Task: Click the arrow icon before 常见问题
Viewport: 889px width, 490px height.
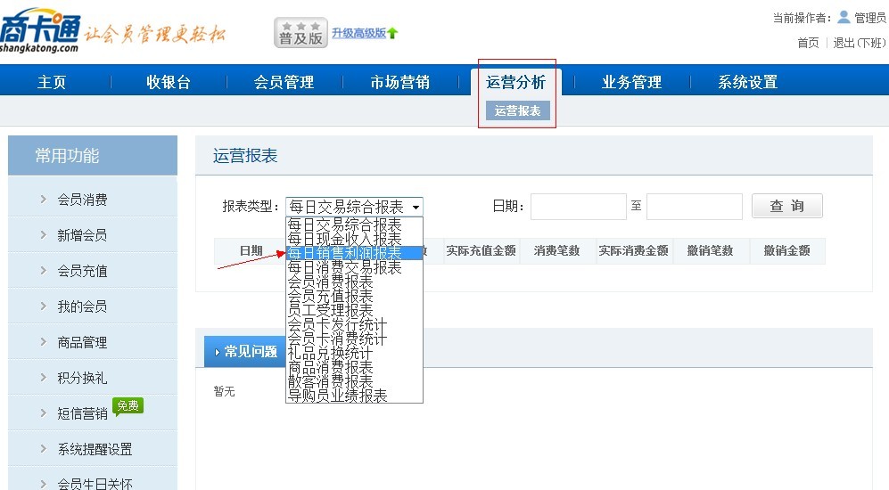Action: (217, 352)
